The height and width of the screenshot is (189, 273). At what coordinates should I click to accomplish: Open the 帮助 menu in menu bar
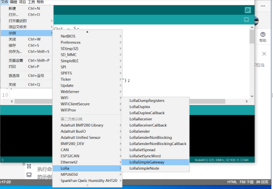[40, 2]
